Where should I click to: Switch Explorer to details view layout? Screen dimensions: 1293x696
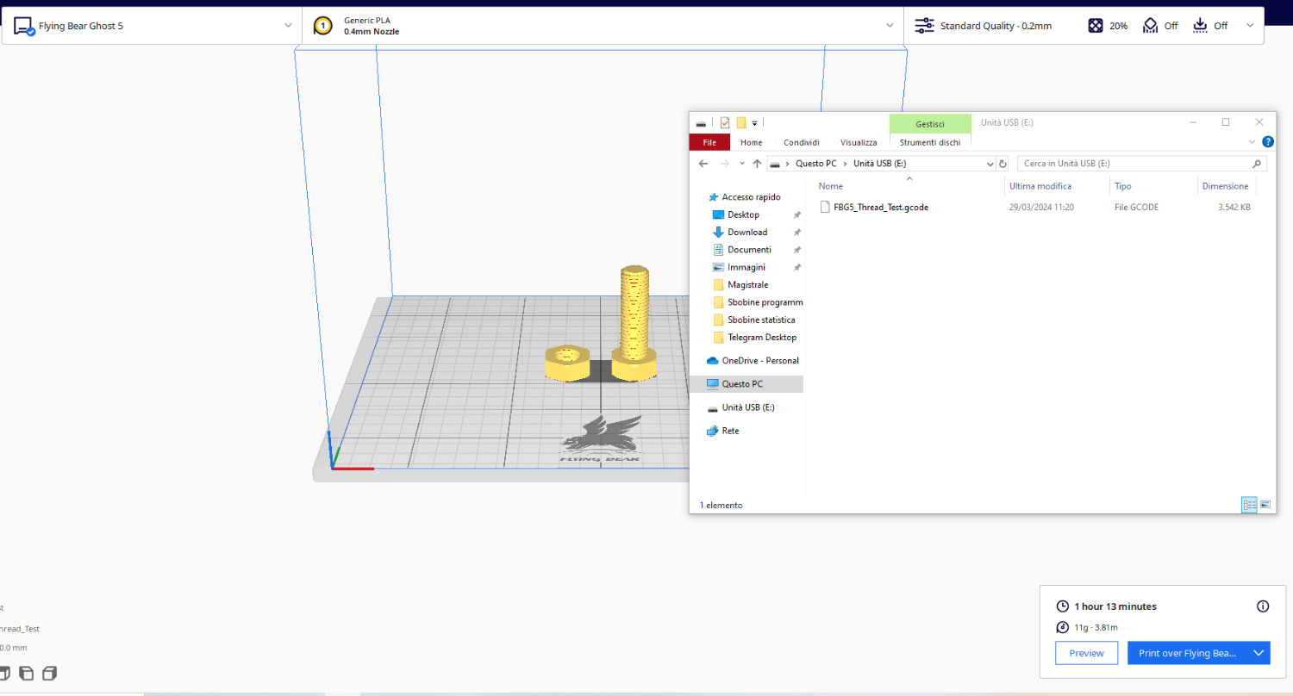click(x=1249, y=505)
